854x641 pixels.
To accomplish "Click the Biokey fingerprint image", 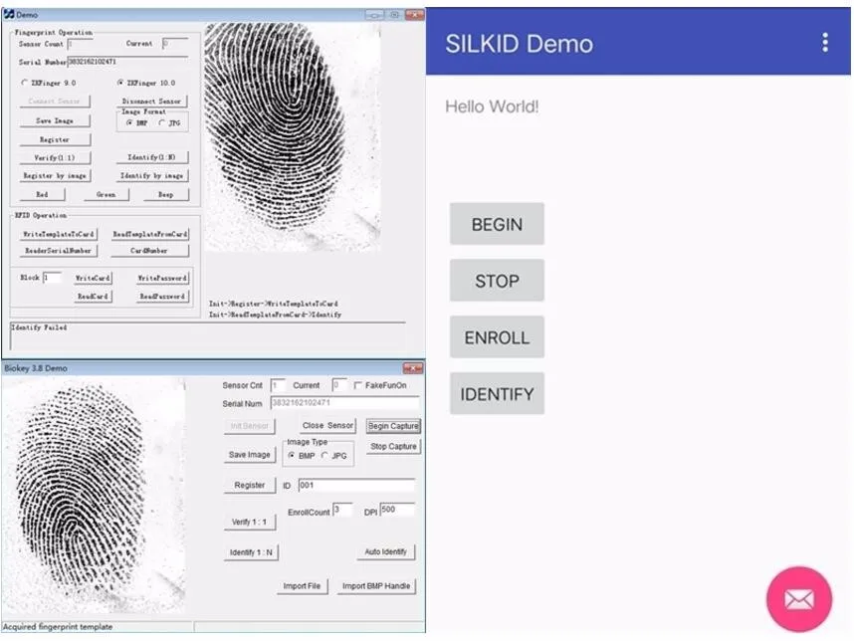I will pyautogui.click(x=94, y=496).
